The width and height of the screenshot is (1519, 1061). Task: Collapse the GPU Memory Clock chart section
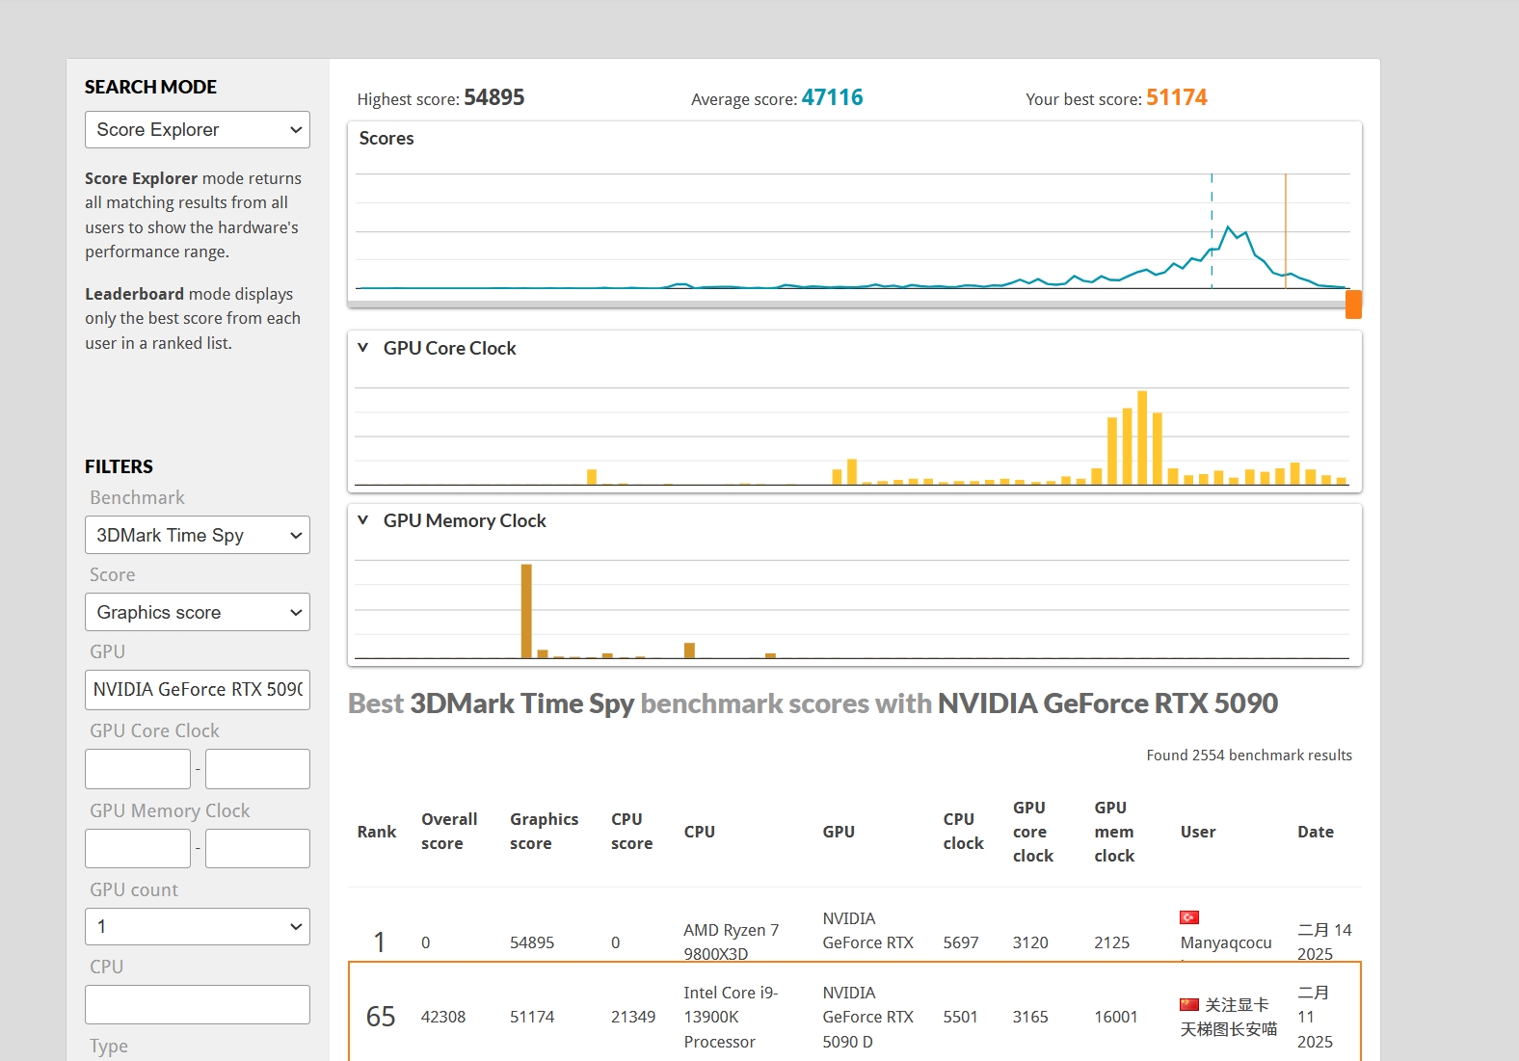pos(363,520)
